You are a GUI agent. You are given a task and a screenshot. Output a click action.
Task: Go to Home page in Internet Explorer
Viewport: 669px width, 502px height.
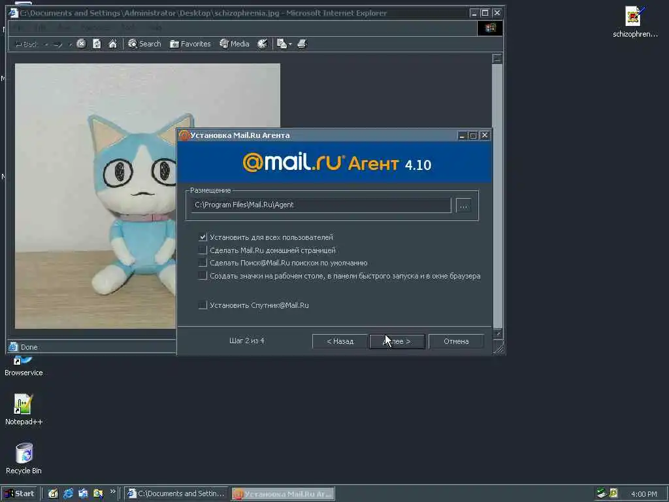click(x=112, y=44)
